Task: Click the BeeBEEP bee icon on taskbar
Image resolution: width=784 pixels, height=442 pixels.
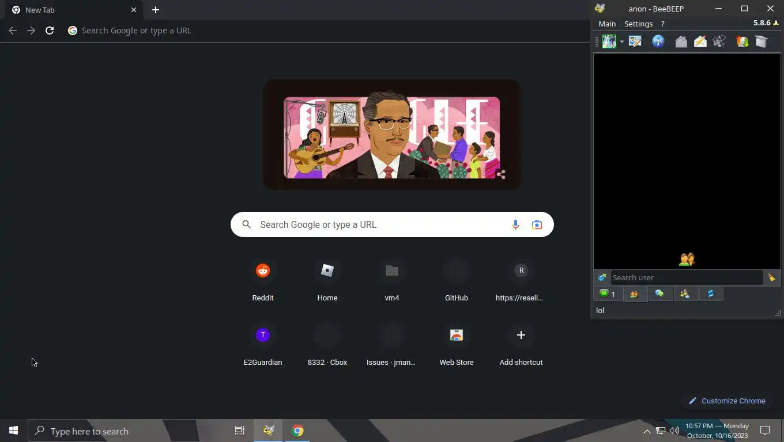Action: [x=269, y=430]
